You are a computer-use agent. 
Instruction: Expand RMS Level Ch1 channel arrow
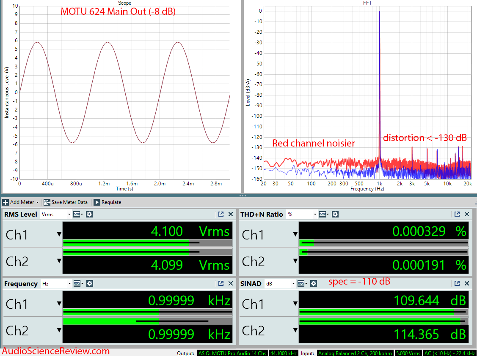click(x=59, y=234)
